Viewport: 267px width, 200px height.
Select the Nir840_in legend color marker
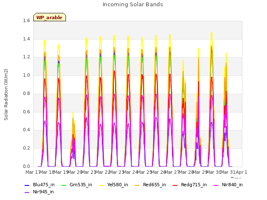[x=216, y=185]
